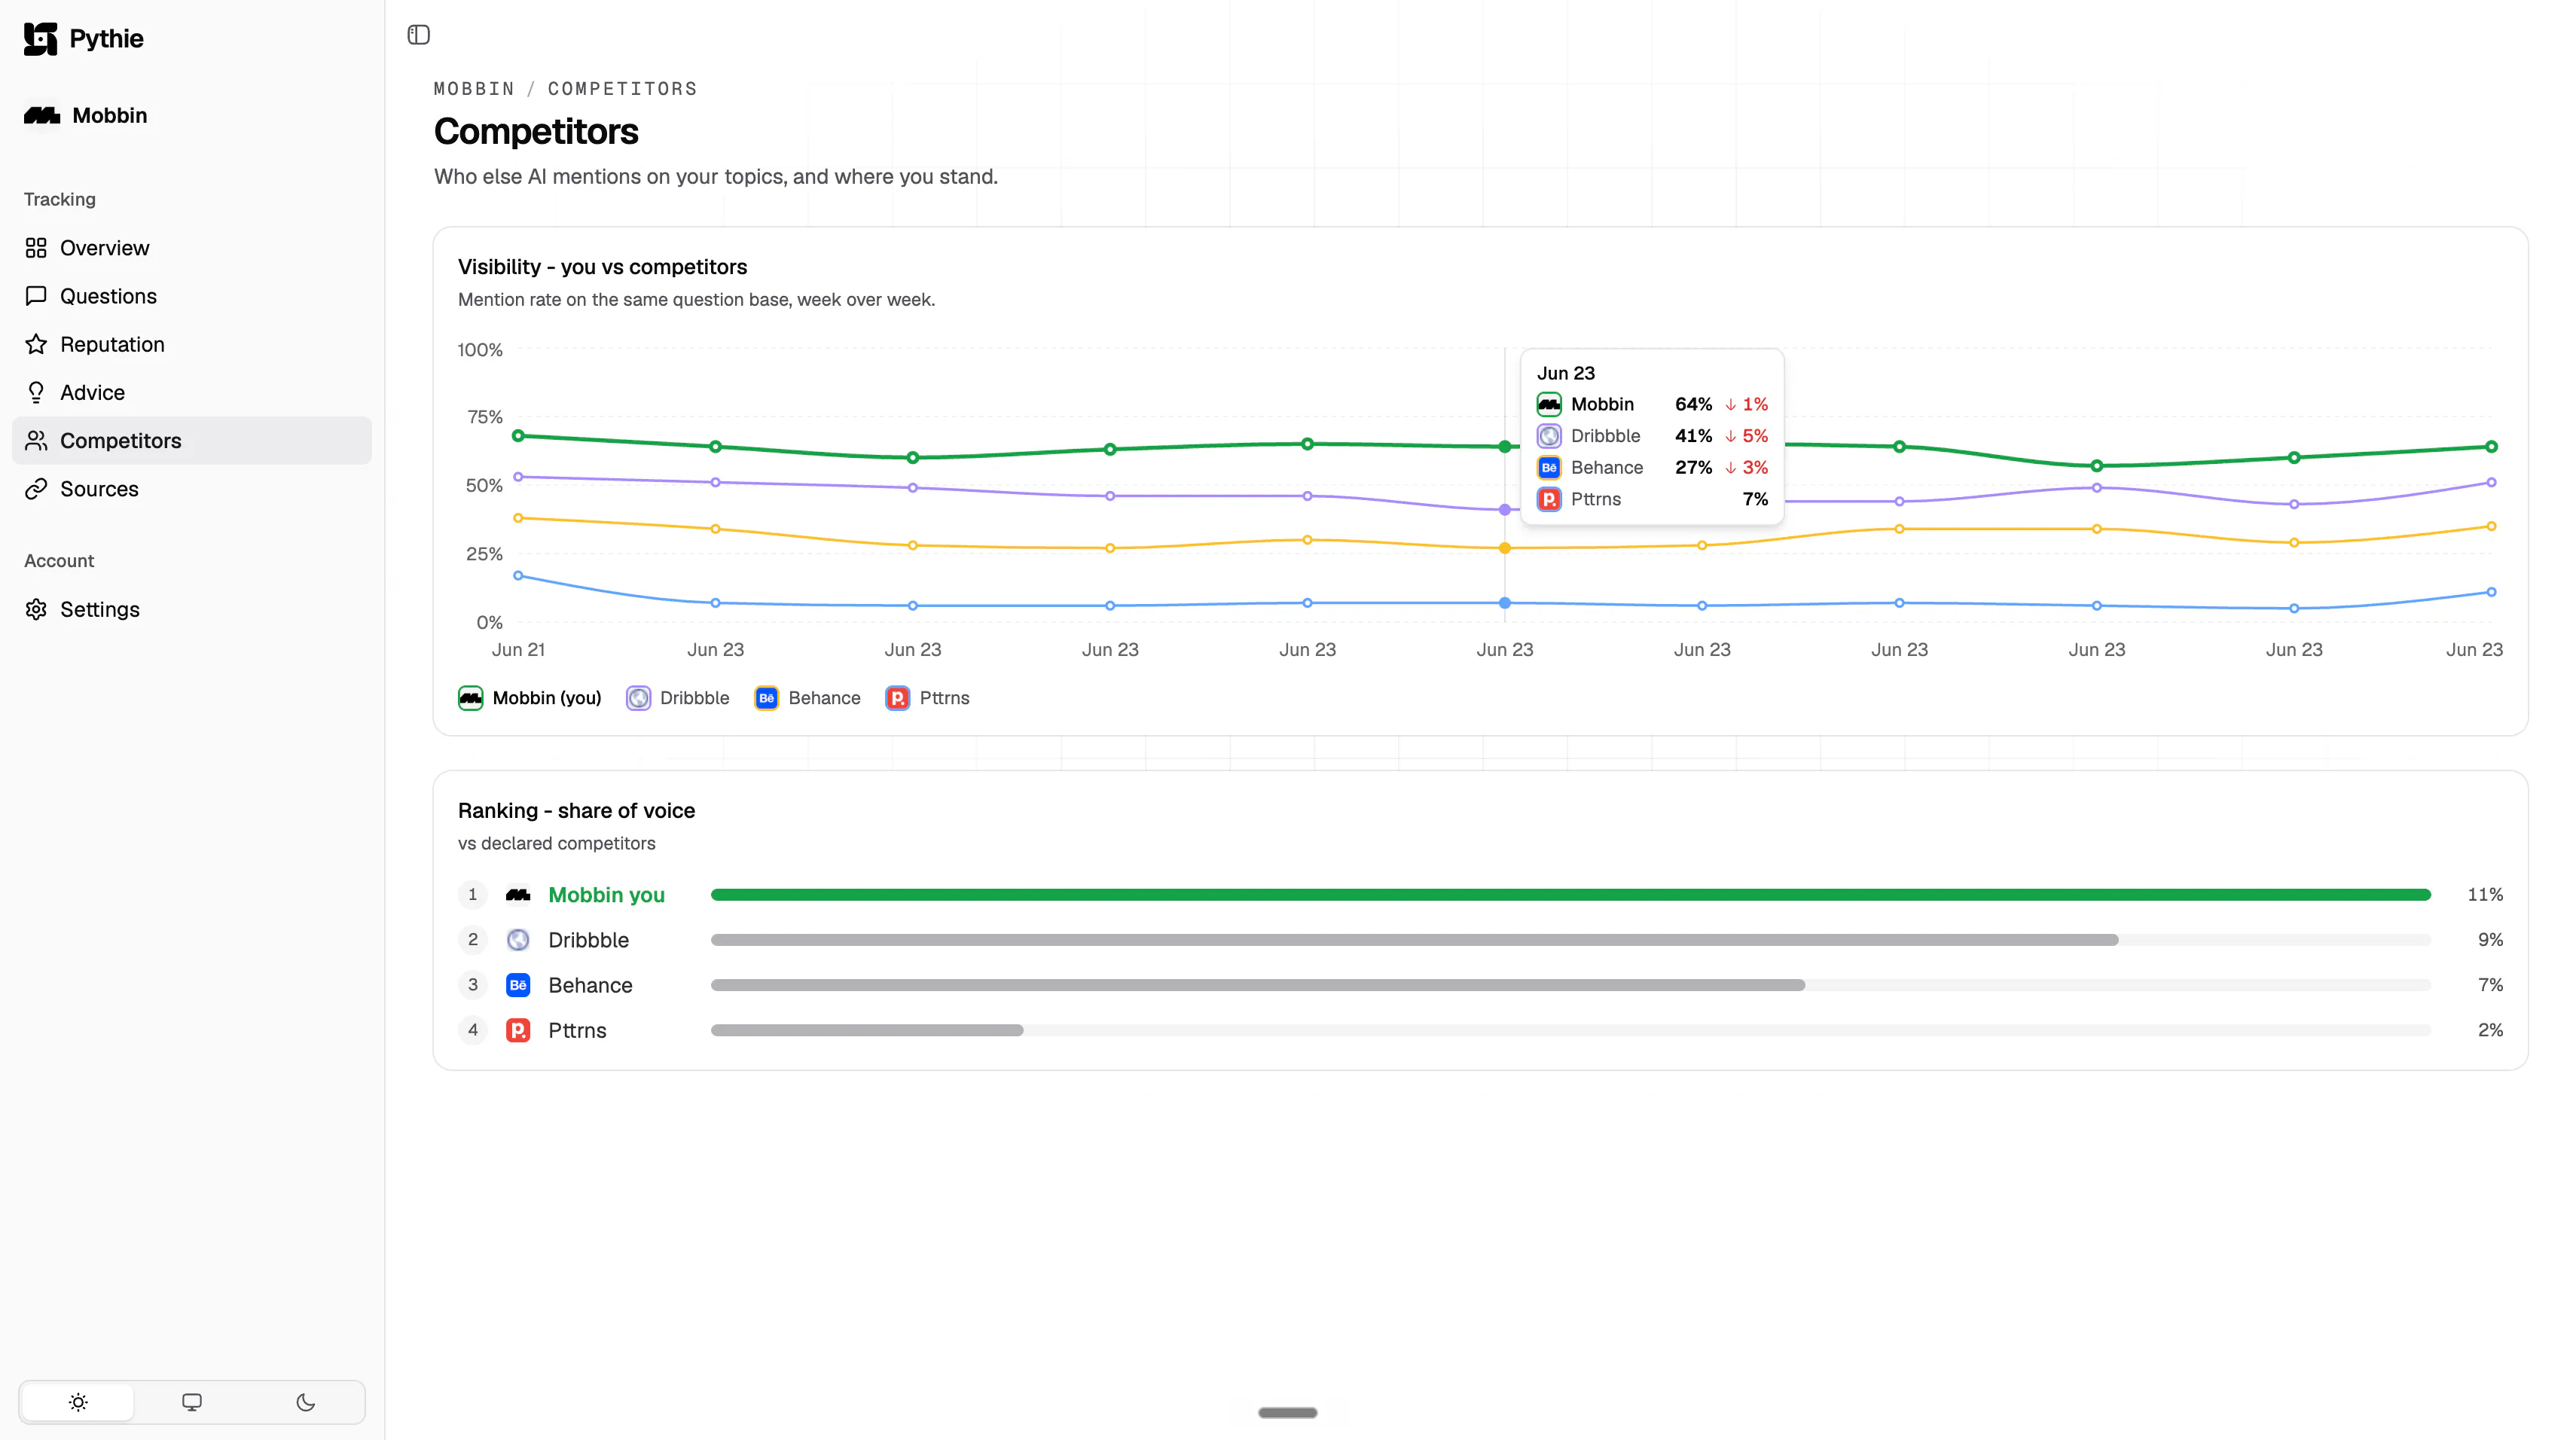The image size is (2576, 1440).
Task: Toggle Behance legend series
Action: tap(807, 698)
